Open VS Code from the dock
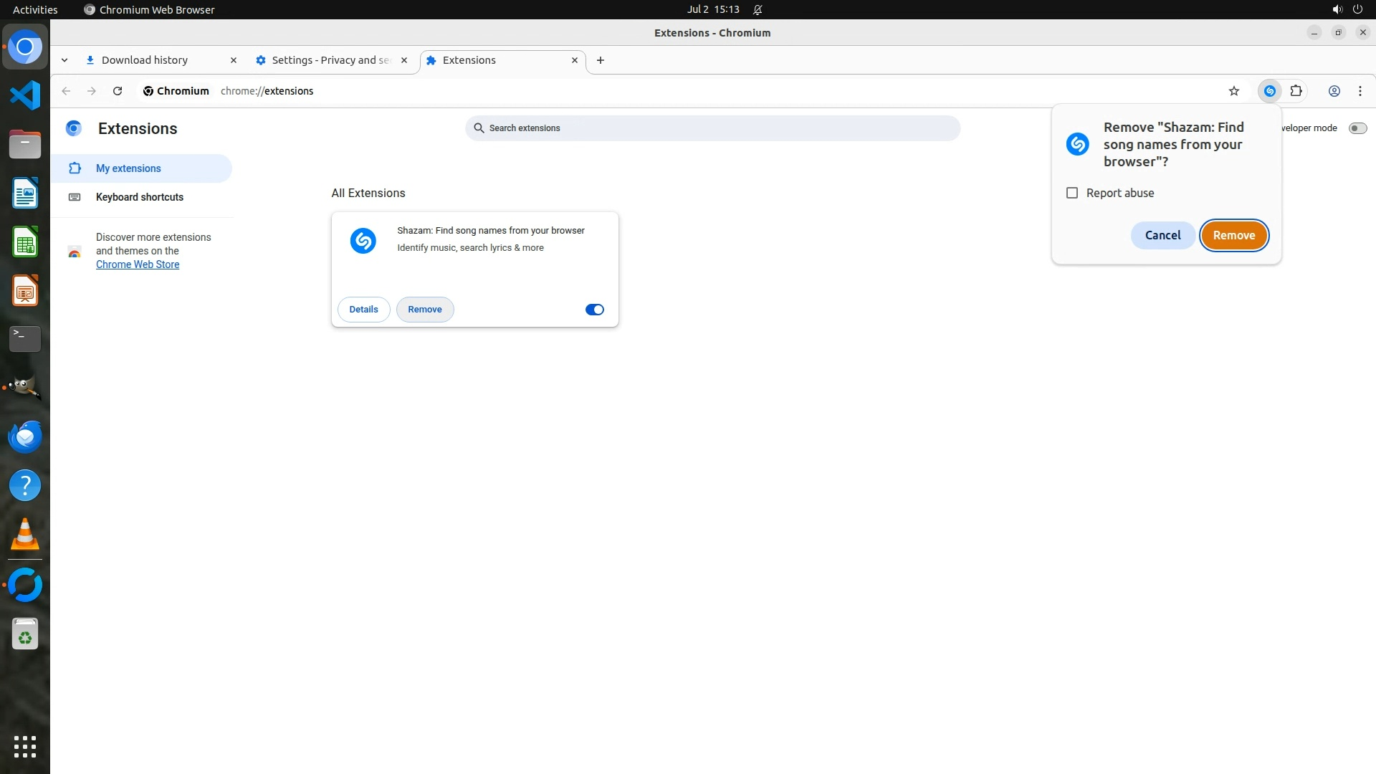Image resolution: width=1376 pixels, height=774 pixels. coord(25,95)
